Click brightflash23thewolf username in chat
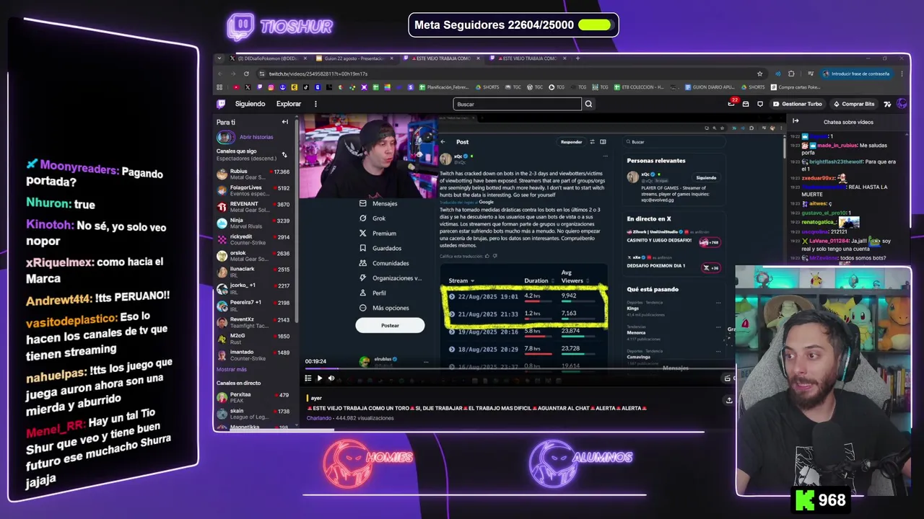This screenshot has width=924, height=519. (835, 161)
